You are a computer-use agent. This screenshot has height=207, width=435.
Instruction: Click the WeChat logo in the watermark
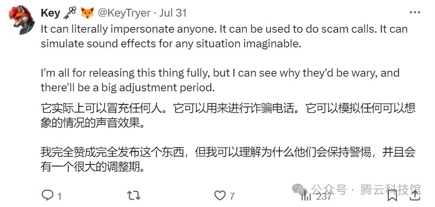pos(299,189)
